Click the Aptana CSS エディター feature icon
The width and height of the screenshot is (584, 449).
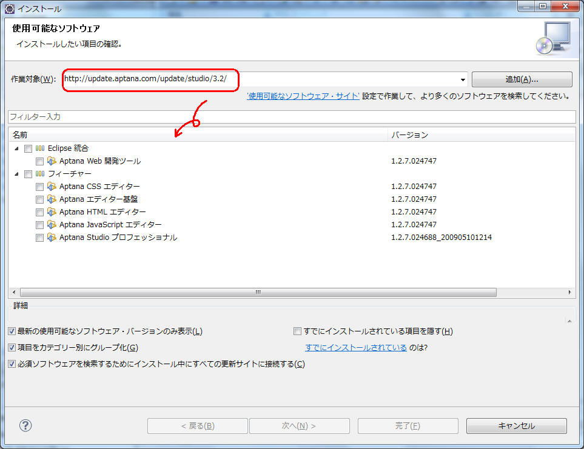click(52, 187)
